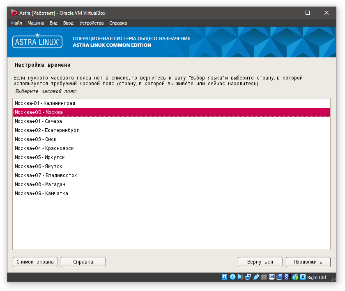This screenshot has width=345, height=291.
Task: Click the Справка button at bottom
Action: tap(83, 262)
